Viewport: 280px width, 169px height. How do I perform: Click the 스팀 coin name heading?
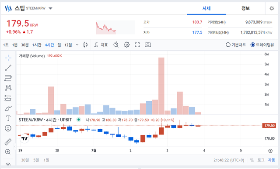(x=19, y=8)
